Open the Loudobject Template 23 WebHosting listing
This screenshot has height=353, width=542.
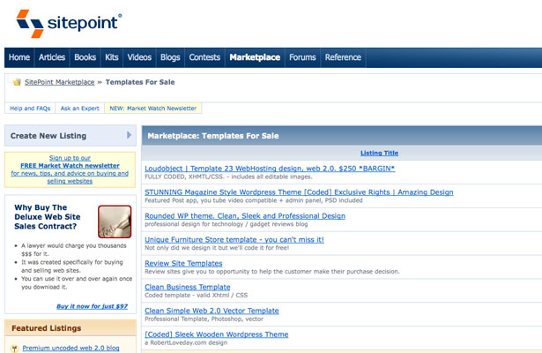pos(270,169)
